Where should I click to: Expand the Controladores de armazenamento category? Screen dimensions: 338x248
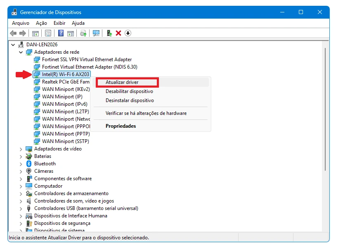coord(21,193)
